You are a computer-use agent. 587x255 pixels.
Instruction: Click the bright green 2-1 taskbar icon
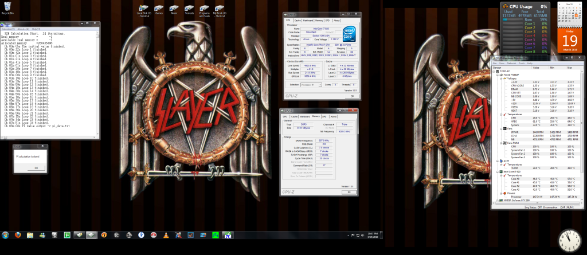[x=216, y=235]
